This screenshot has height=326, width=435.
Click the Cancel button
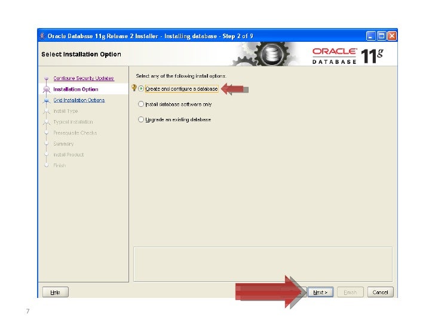coord(381,292)
